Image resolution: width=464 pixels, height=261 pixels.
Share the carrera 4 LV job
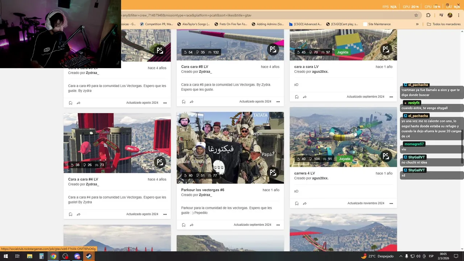pyautogui.click(x=304, y=203)
